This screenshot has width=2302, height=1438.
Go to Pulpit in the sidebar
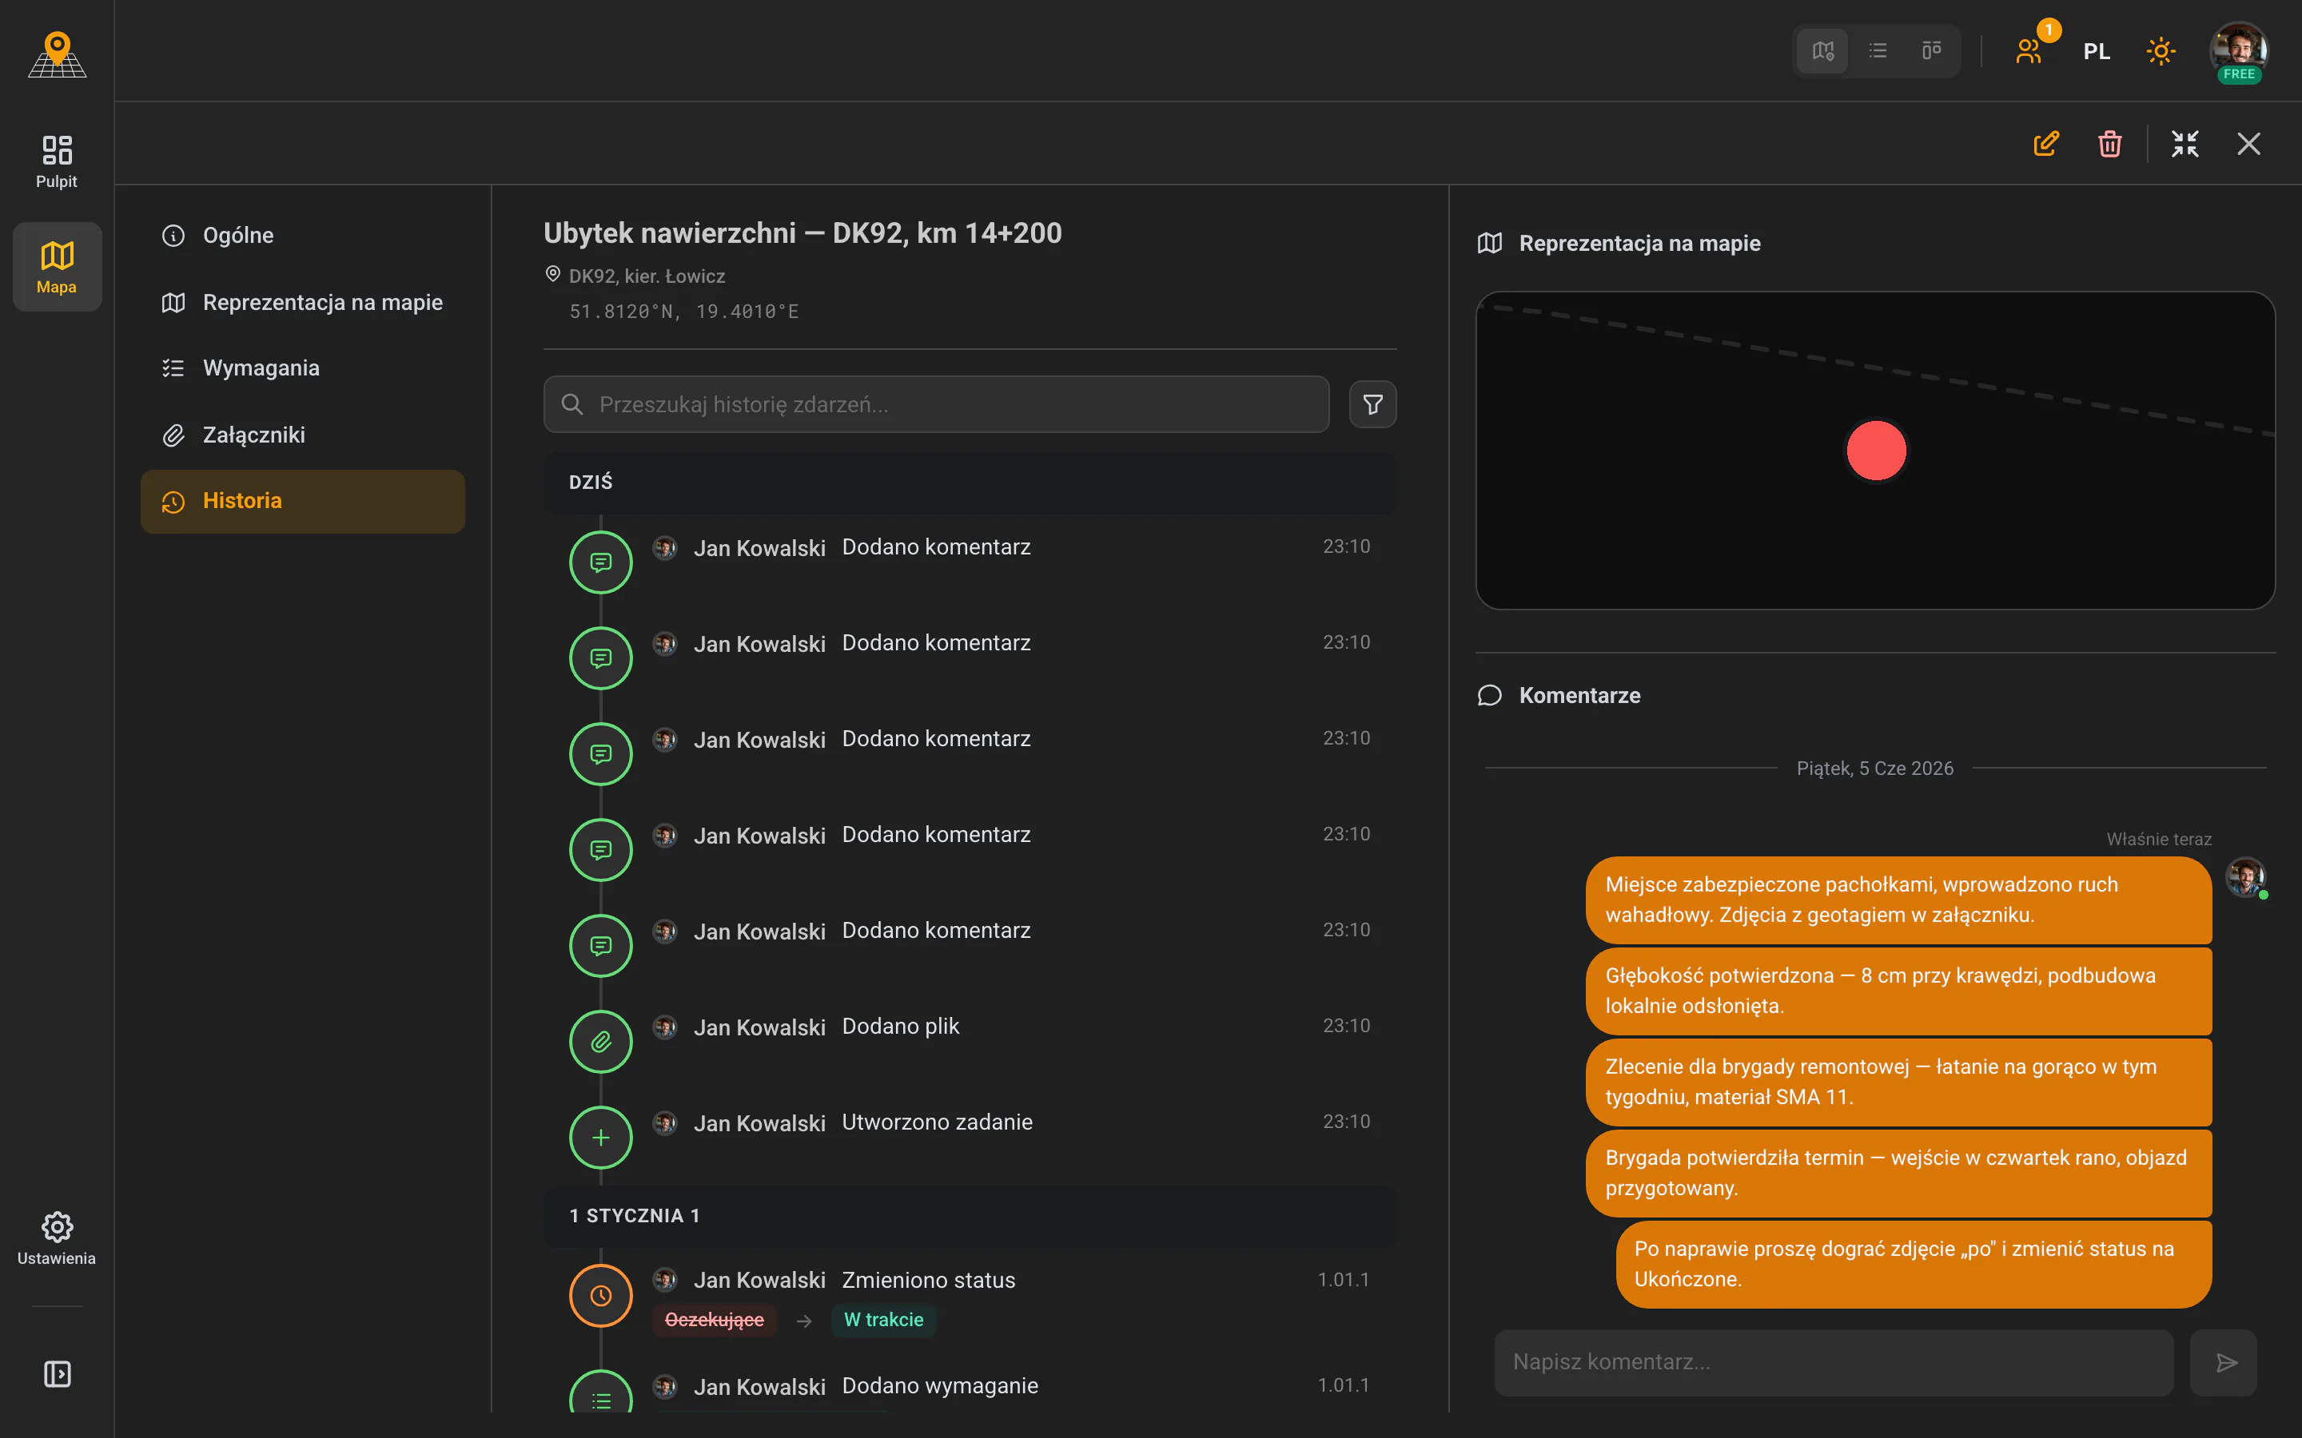(57, 161)
